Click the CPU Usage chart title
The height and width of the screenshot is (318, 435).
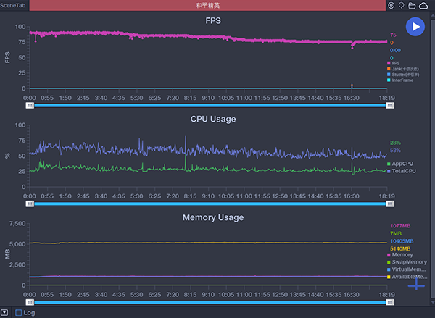click(x=213, y=119)
